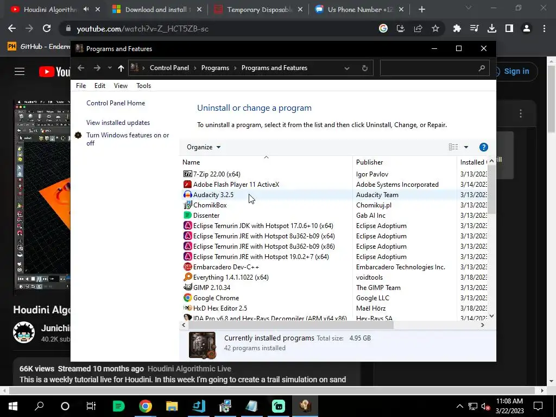This screenshot has width=556, height=417.
Task: Expand Chrome tab search chevron
Action: click(469, 8)
